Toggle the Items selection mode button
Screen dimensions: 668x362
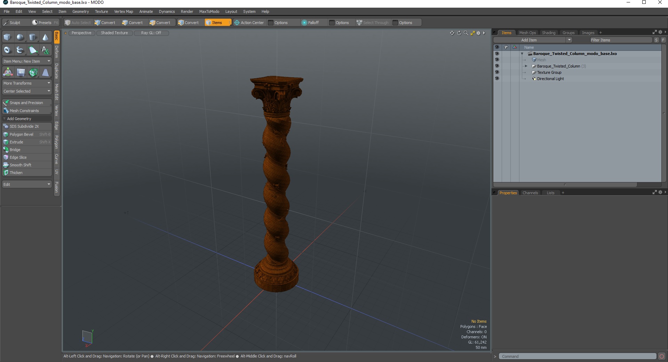[x=218, y=23]
